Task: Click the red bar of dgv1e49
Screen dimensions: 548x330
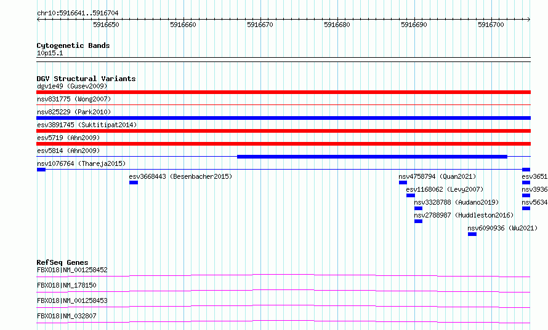Action: (283, 92)
